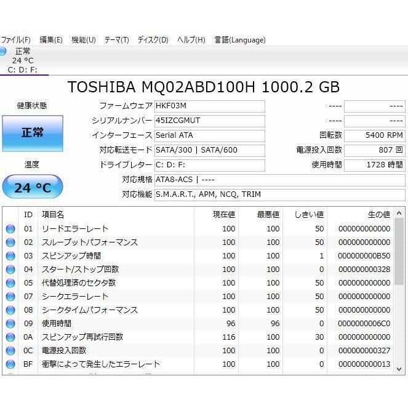Click the 24 °C temperature button
This screenshot has width=408, height=408.
[x=33, y=186]
